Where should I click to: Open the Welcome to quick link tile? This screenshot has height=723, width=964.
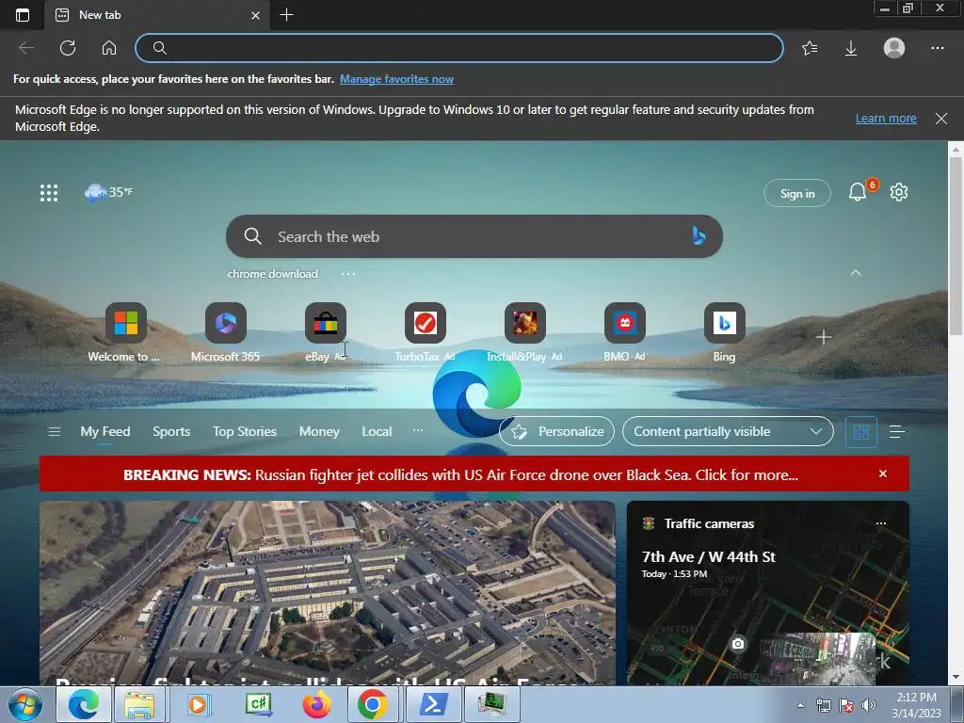[x=125, y=332]
